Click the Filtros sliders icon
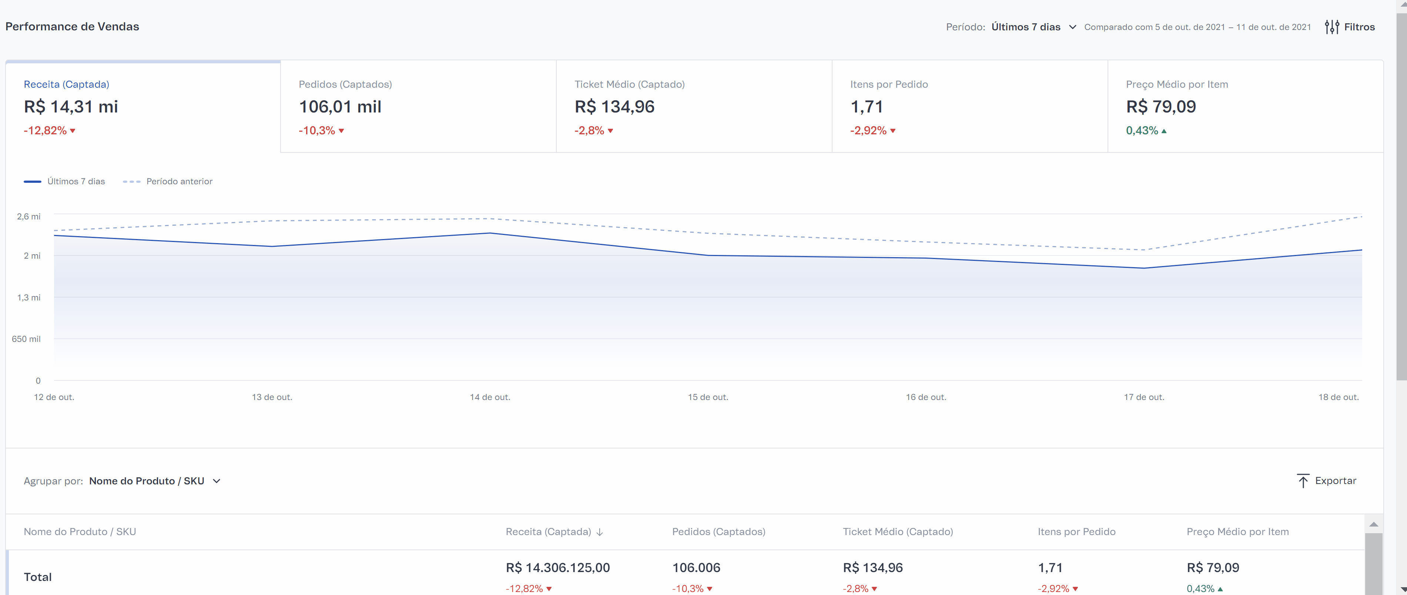The height and width of the screenshot is (595, 1407). (x=1331, y=27)
